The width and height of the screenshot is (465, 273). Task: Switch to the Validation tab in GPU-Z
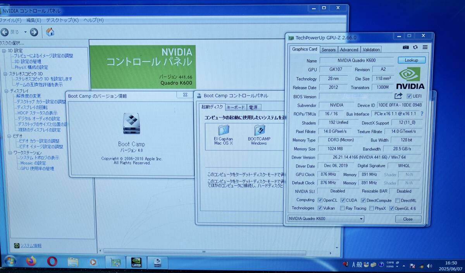[x=371, y=50]
